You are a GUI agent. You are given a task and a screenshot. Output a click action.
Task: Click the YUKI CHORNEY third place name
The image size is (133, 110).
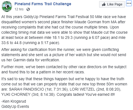16,94
